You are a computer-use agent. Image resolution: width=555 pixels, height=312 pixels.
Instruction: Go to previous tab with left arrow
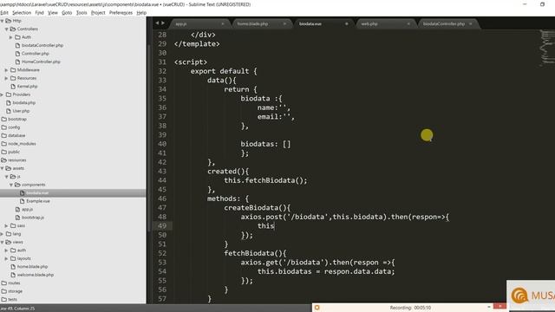157,23
